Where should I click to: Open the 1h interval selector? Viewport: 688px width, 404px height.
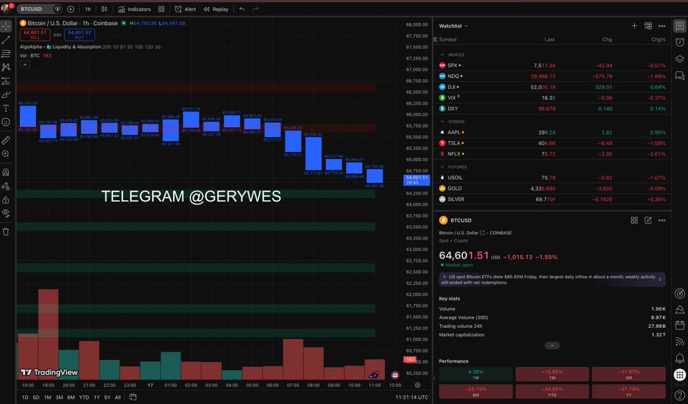click(88, 9)
